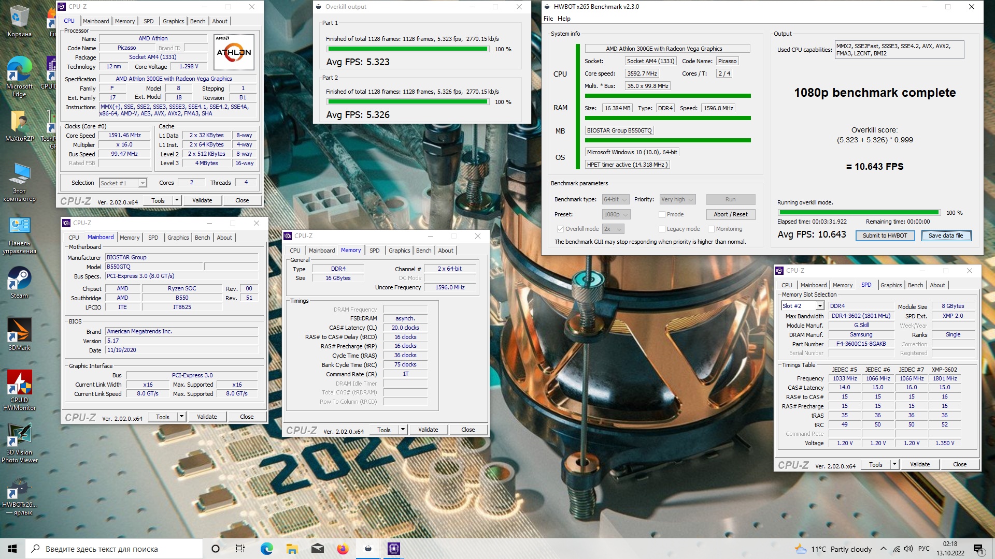Open the Recycle Bin (Корзина) desktop icon

[19, 21]
